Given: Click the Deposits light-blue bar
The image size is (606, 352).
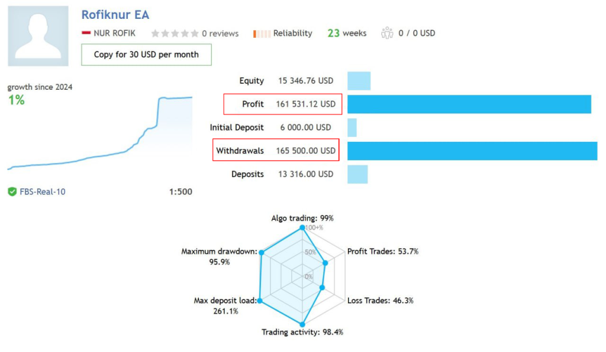Looking at the screenshot, I should (x=357, y=174).
